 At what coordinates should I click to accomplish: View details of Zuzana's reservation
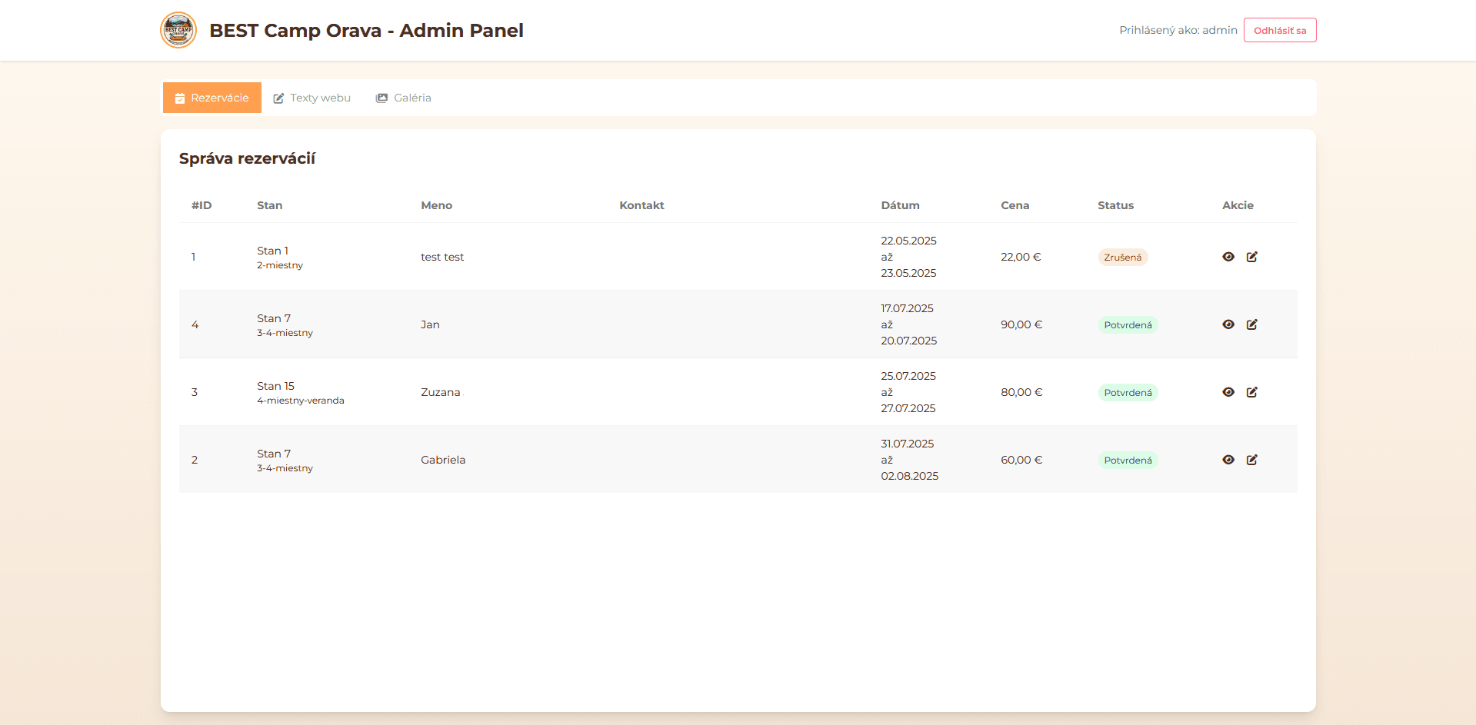click(1228, 392)
